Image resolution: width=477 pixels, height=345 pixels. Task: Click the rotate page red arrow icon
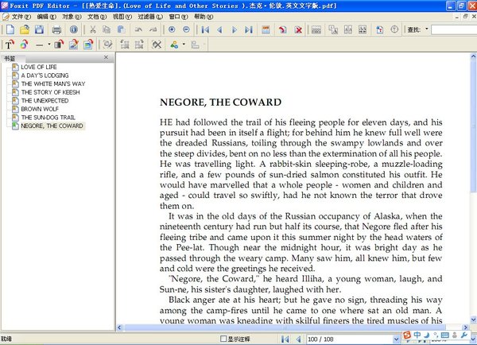tap(282, 29)
